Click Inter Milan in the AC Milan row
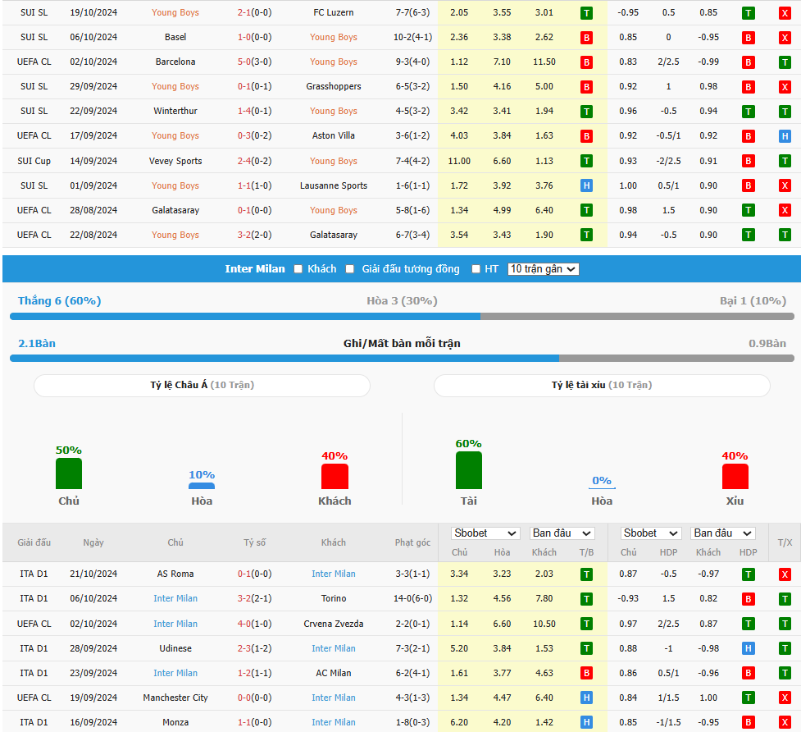Viewport: 801px width, 732px height. [x=175, y=673]
